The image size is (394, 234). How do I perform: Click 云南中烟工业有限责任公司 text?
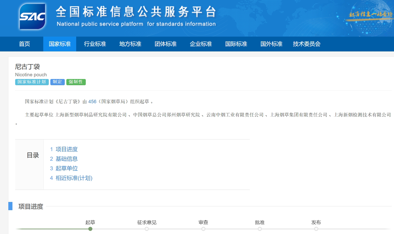235,115
